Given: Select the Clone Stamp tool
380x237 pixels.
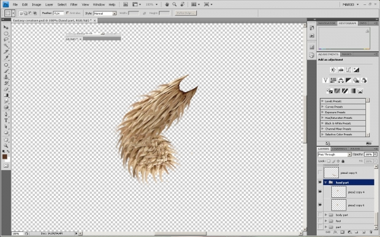Looking at the screenshot, I should pyautogui.click(x=6, y=77).
